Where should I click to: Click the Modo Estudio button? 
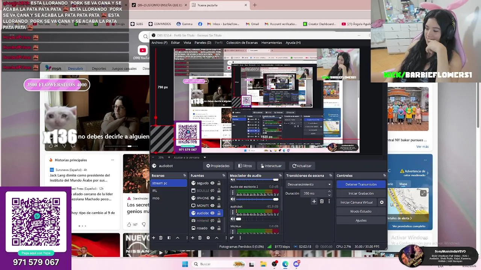click(x=361, y=211)
